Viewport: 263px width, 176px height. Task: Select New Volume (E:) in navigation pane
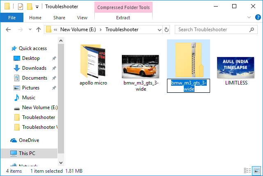pos(40,107)
